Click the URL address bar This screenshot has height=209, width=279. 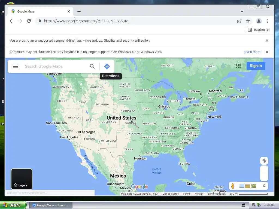pos(135,21)
